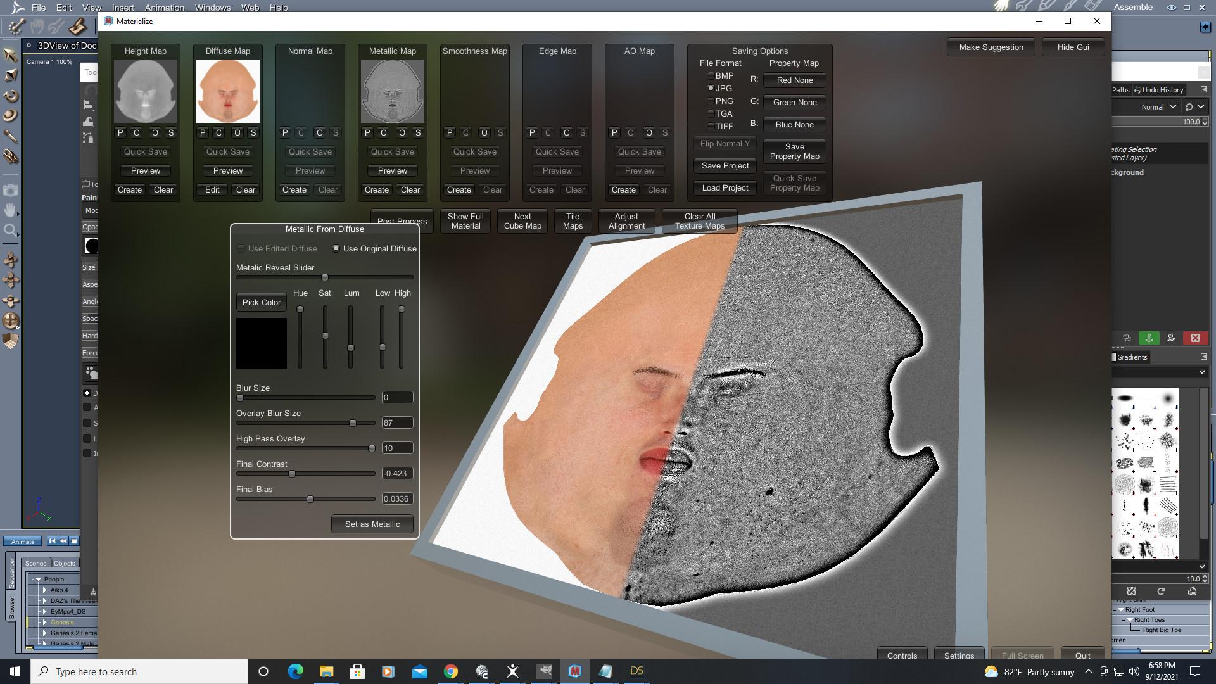Select Use Original Diffuse radio button
The image size is (1216, 684).
click(x=336, y=249)
